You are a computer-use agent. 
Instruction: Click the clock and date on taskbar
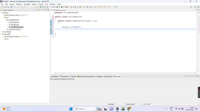pyautogui.click(x=190, y=109)
